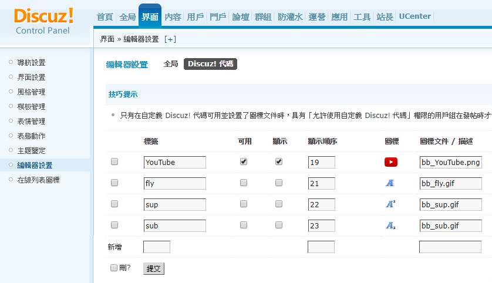Uncheck 顯示 for the YouTube tag
Image resolution: width=492 pixels, height=283 pixels.
[279, 161]
